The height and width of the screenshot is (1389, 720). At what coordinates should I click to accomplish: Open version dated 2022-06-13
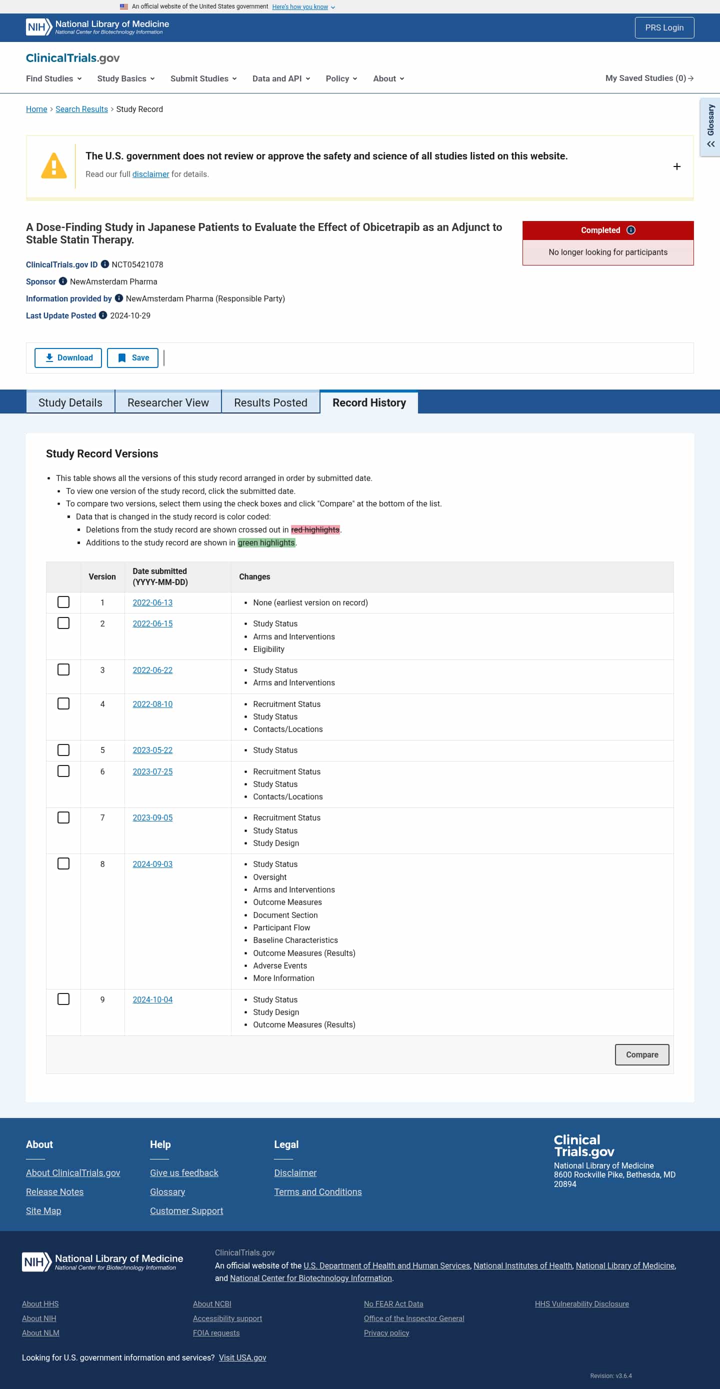pos(152,602)
